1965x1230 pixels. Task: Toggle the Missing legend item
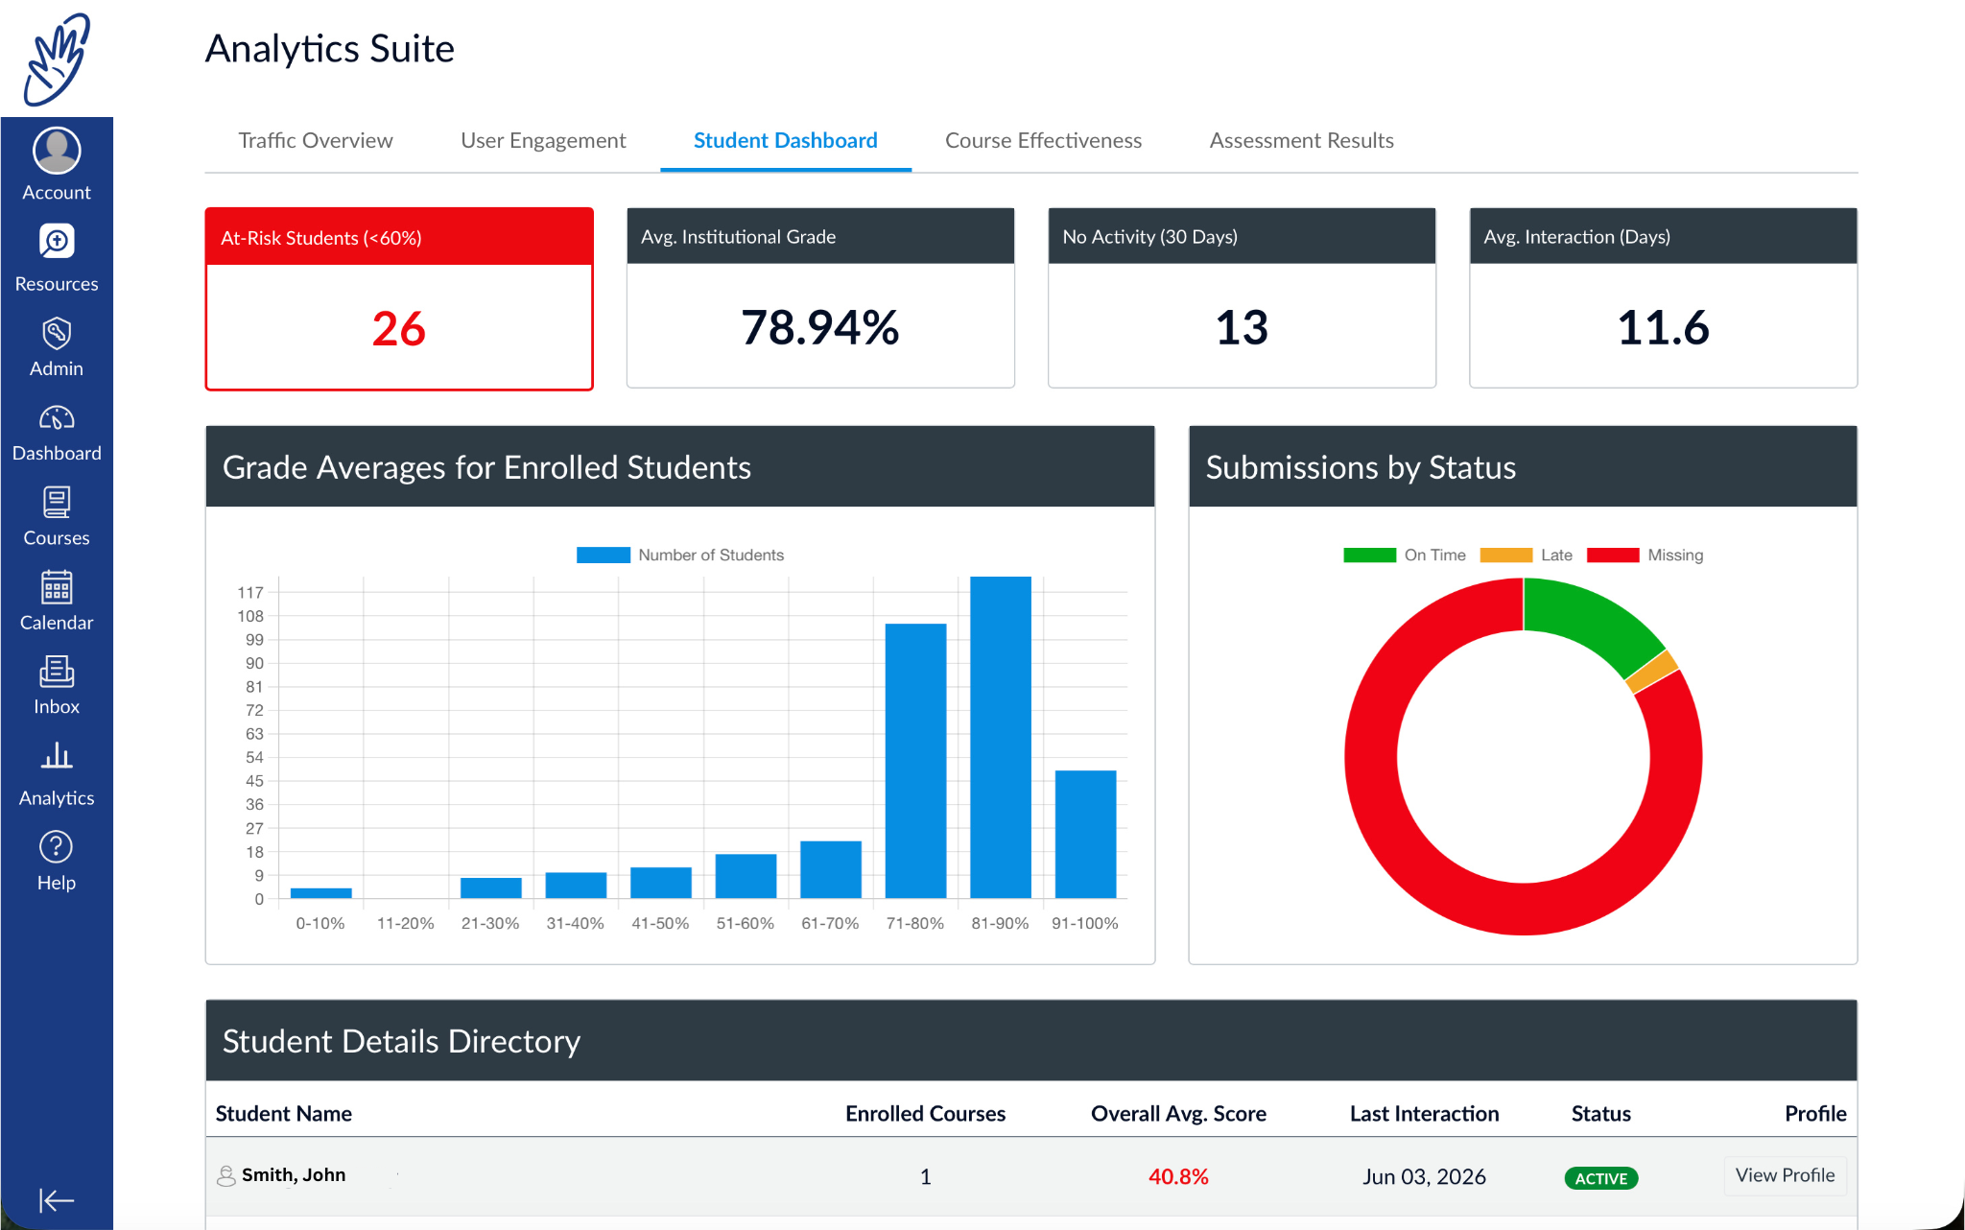click(1645, 555)
